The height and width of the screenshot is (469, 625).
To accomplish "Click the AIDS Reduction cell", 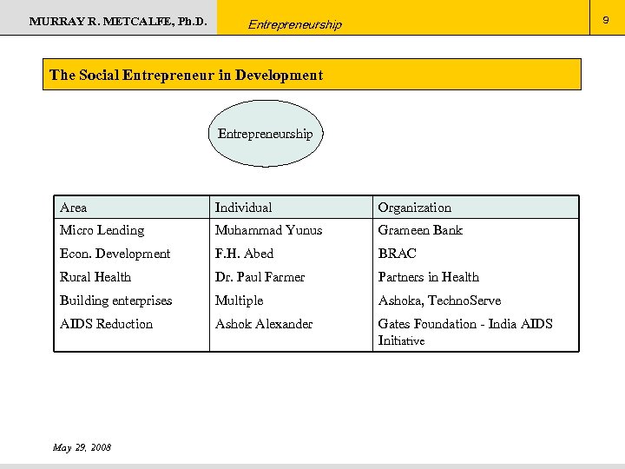I will click(107, 324).
